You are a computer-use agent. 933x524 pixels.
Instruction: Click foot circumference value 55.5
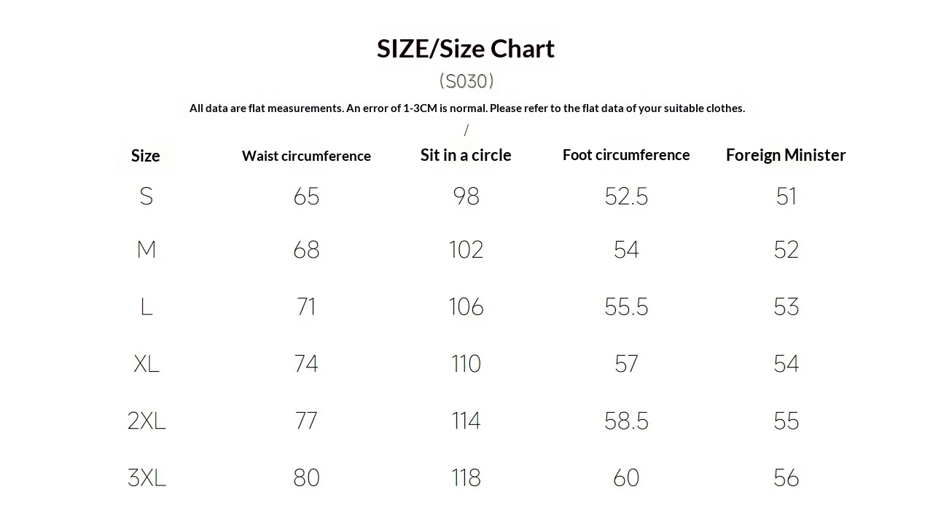(626, 307)
